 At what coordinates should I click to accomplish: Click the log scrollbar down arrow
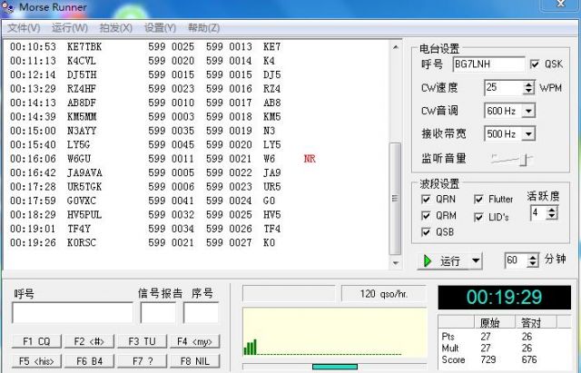click(x=396, y=263)
